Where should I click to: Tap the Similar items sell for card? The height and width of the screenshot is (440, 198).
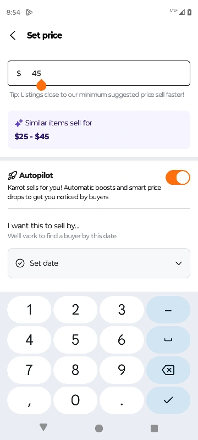98,130
